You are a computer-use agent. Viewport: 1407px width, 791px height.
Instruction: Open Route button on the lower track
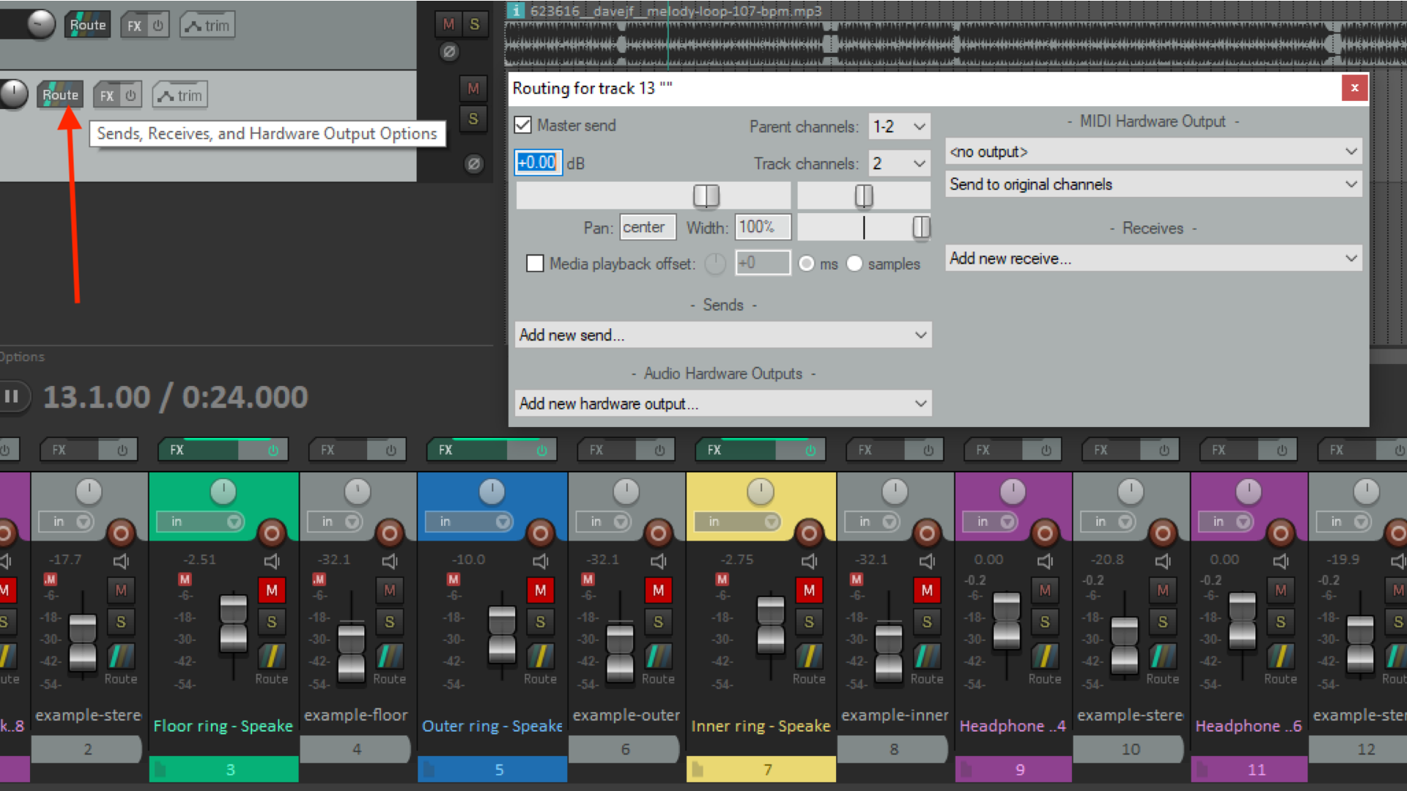[60, 95]
